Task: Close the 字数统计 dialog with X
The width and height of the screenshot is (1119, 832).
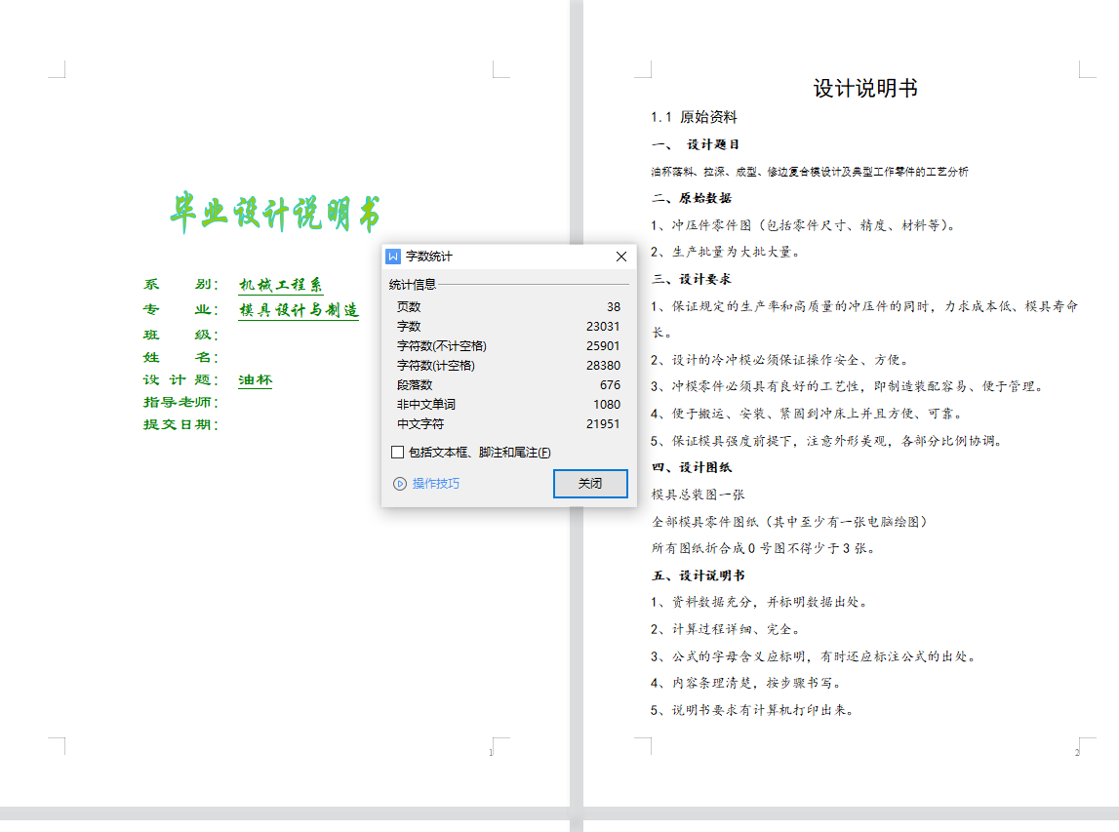Action: 621,257
